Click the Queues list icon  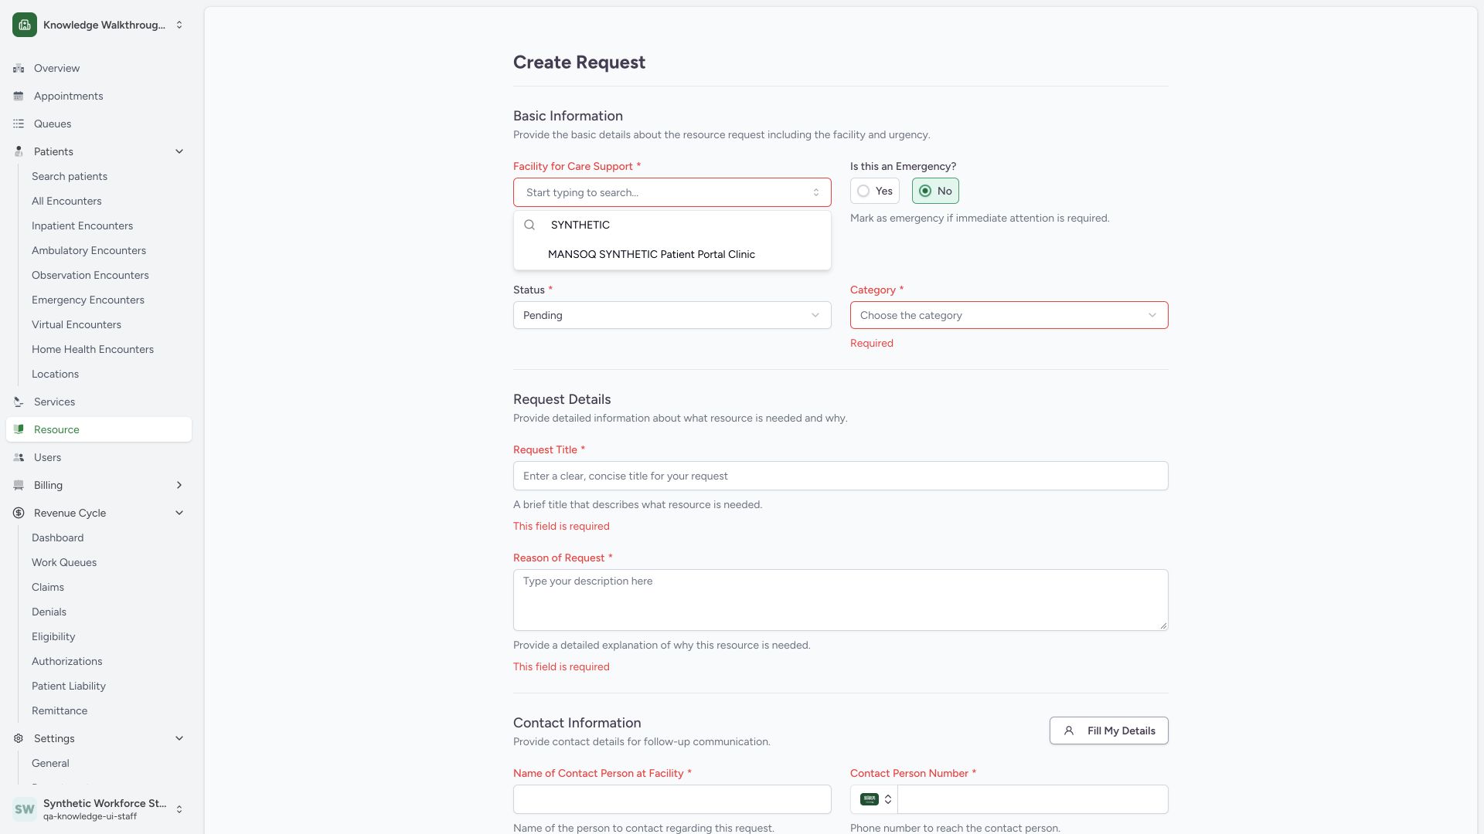pos(19,124)
